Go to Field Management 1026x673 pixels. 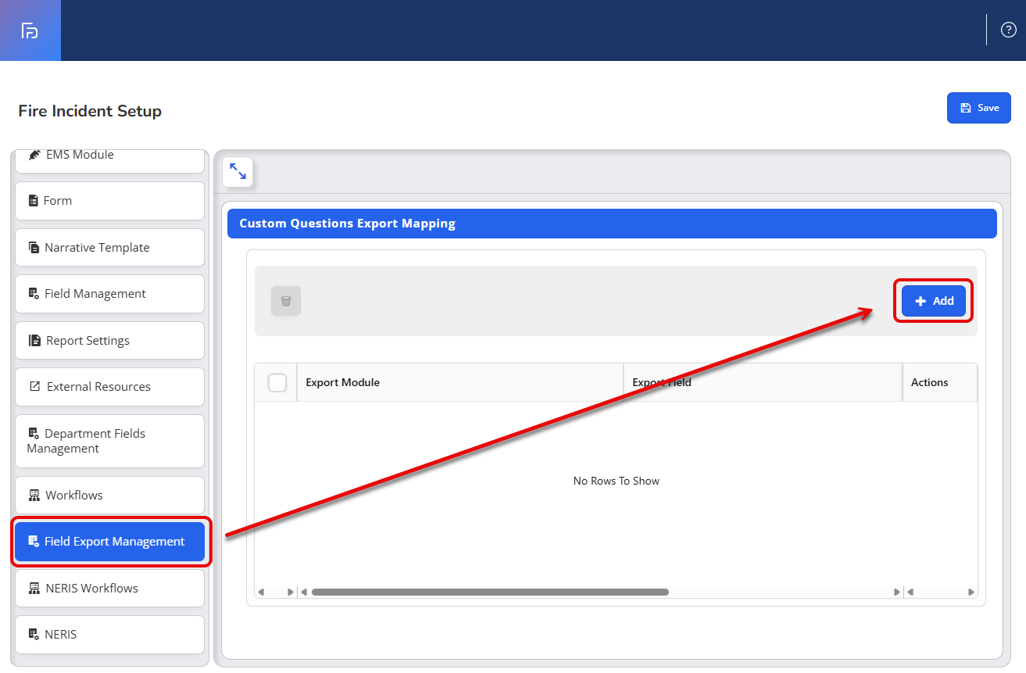(109, 294)
